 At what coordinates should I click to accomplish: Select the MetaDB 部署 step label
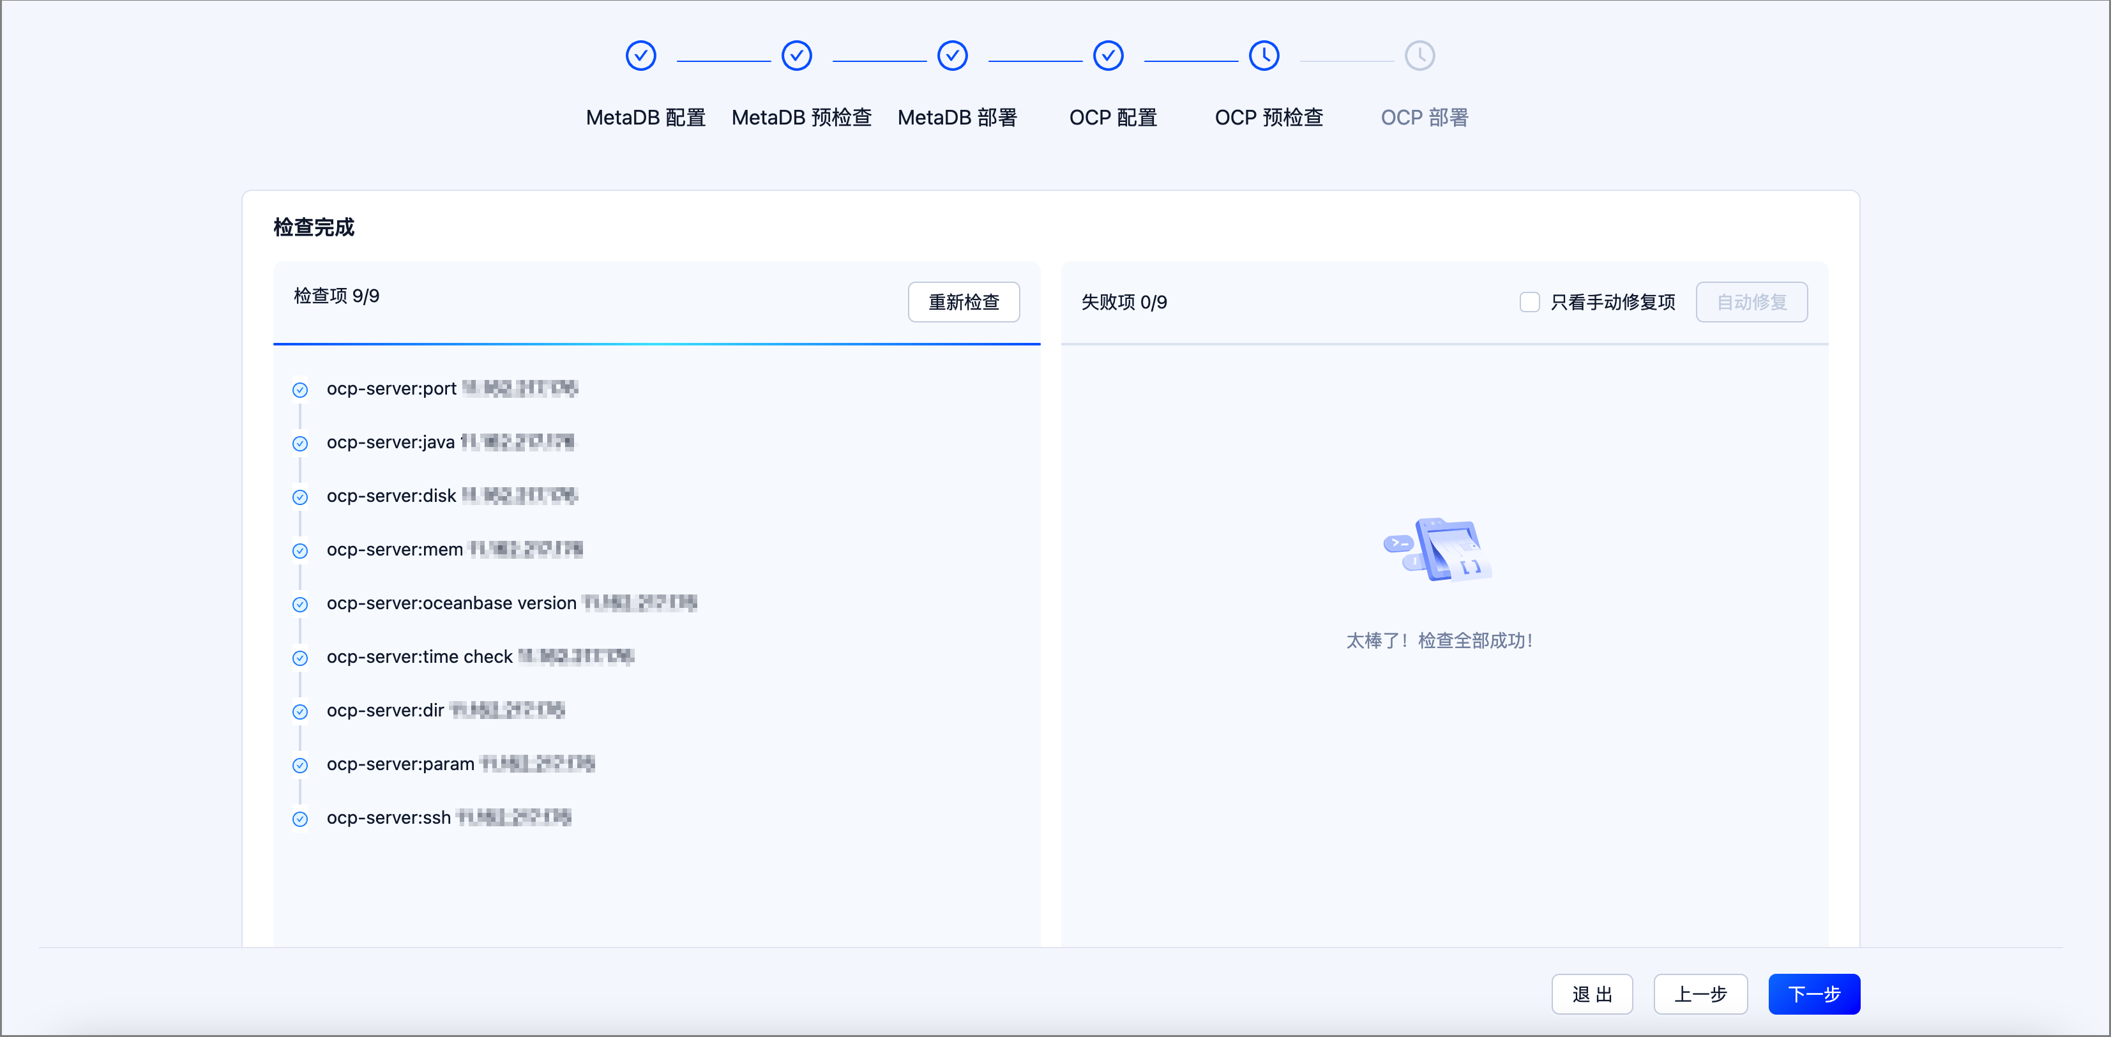coord(957,118)
